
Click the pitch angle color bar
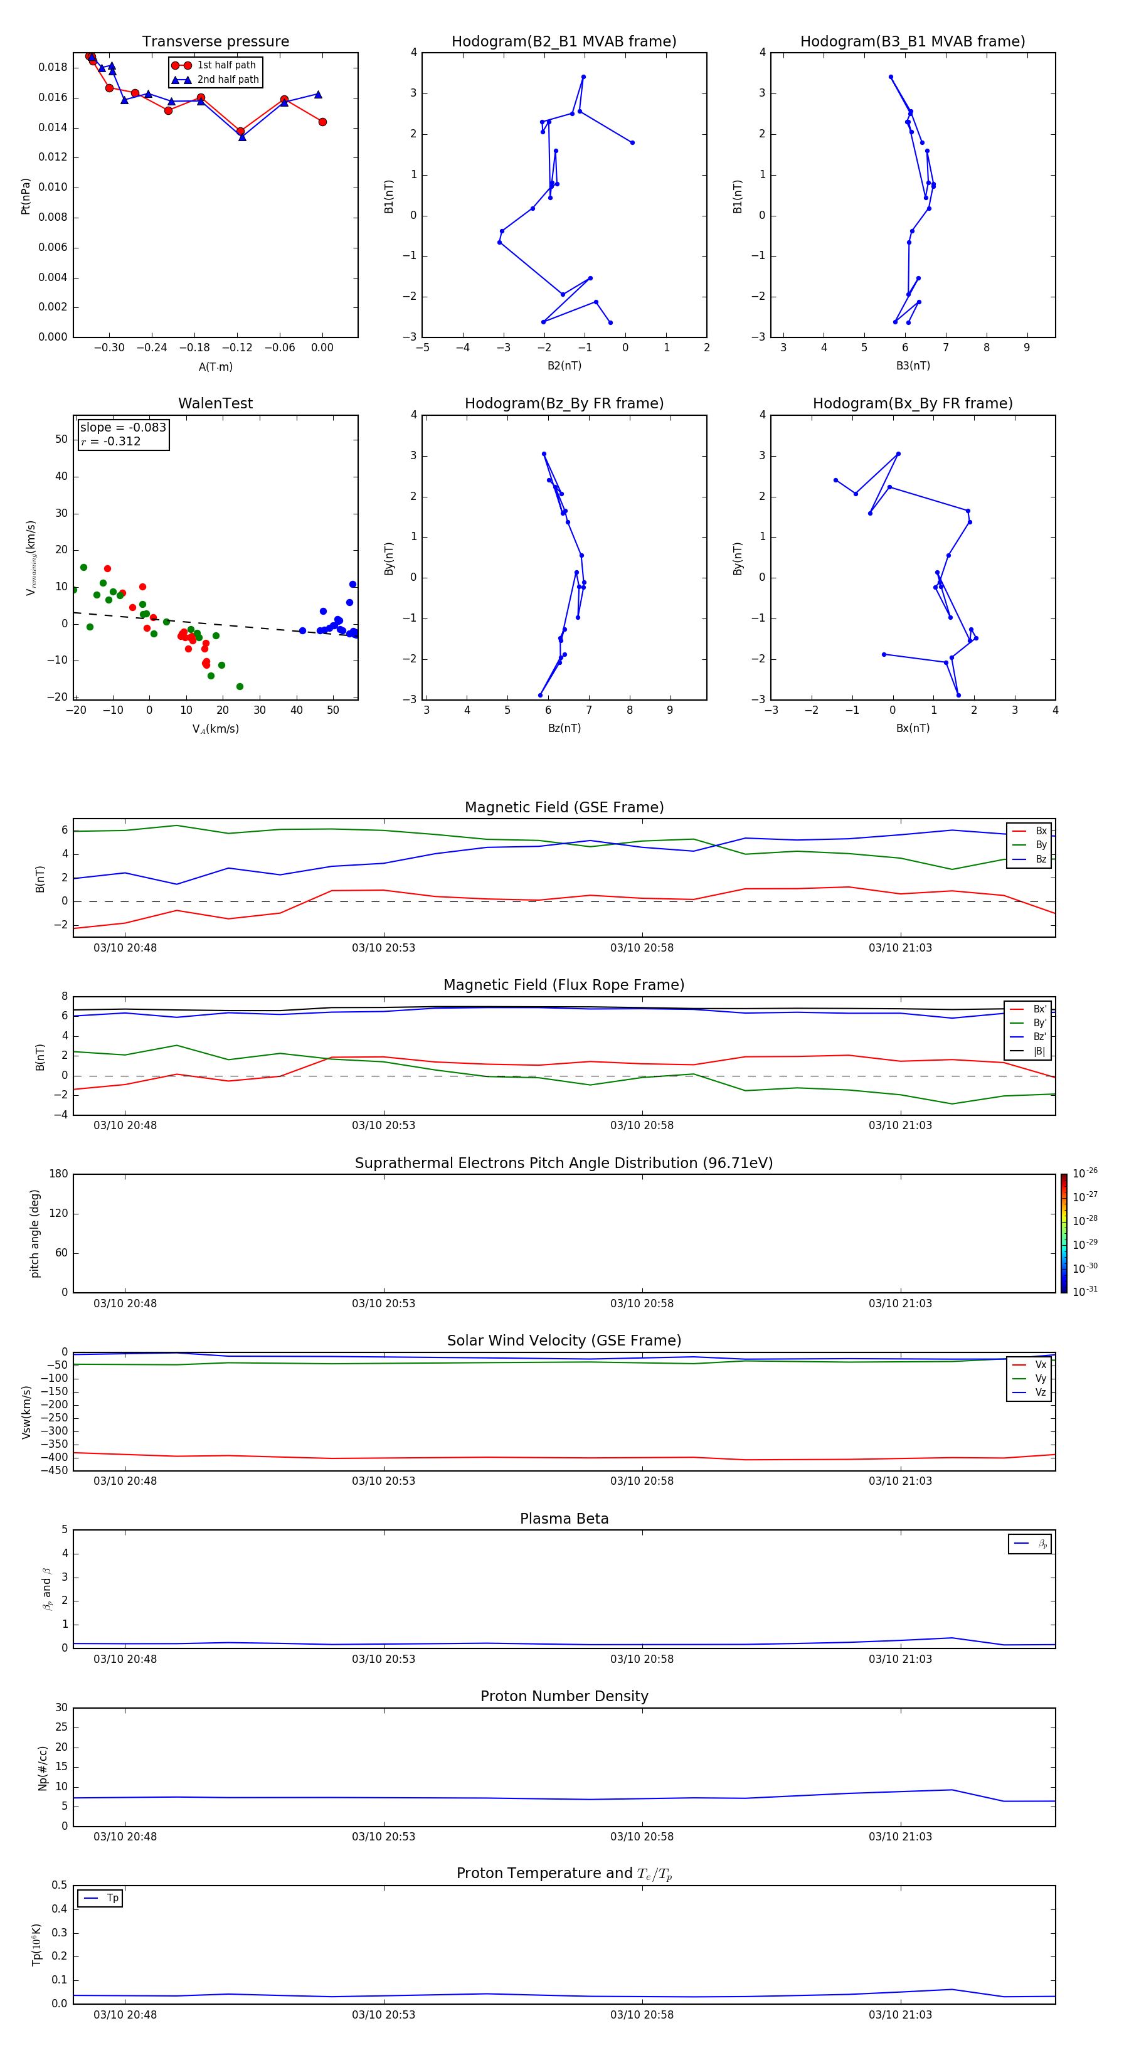coord(1064,1233)
